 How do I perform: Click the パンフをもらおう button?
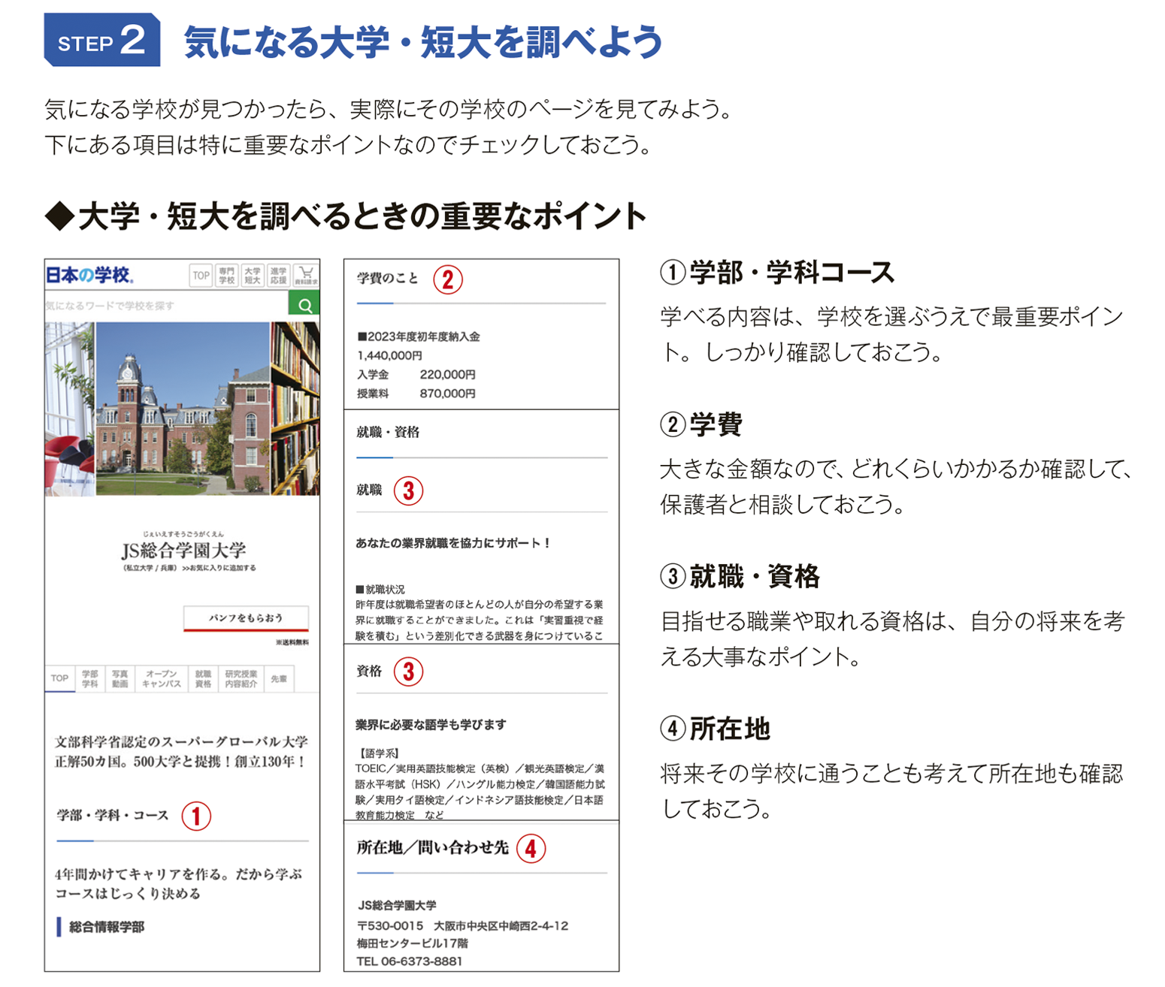[x=246, y=616]
